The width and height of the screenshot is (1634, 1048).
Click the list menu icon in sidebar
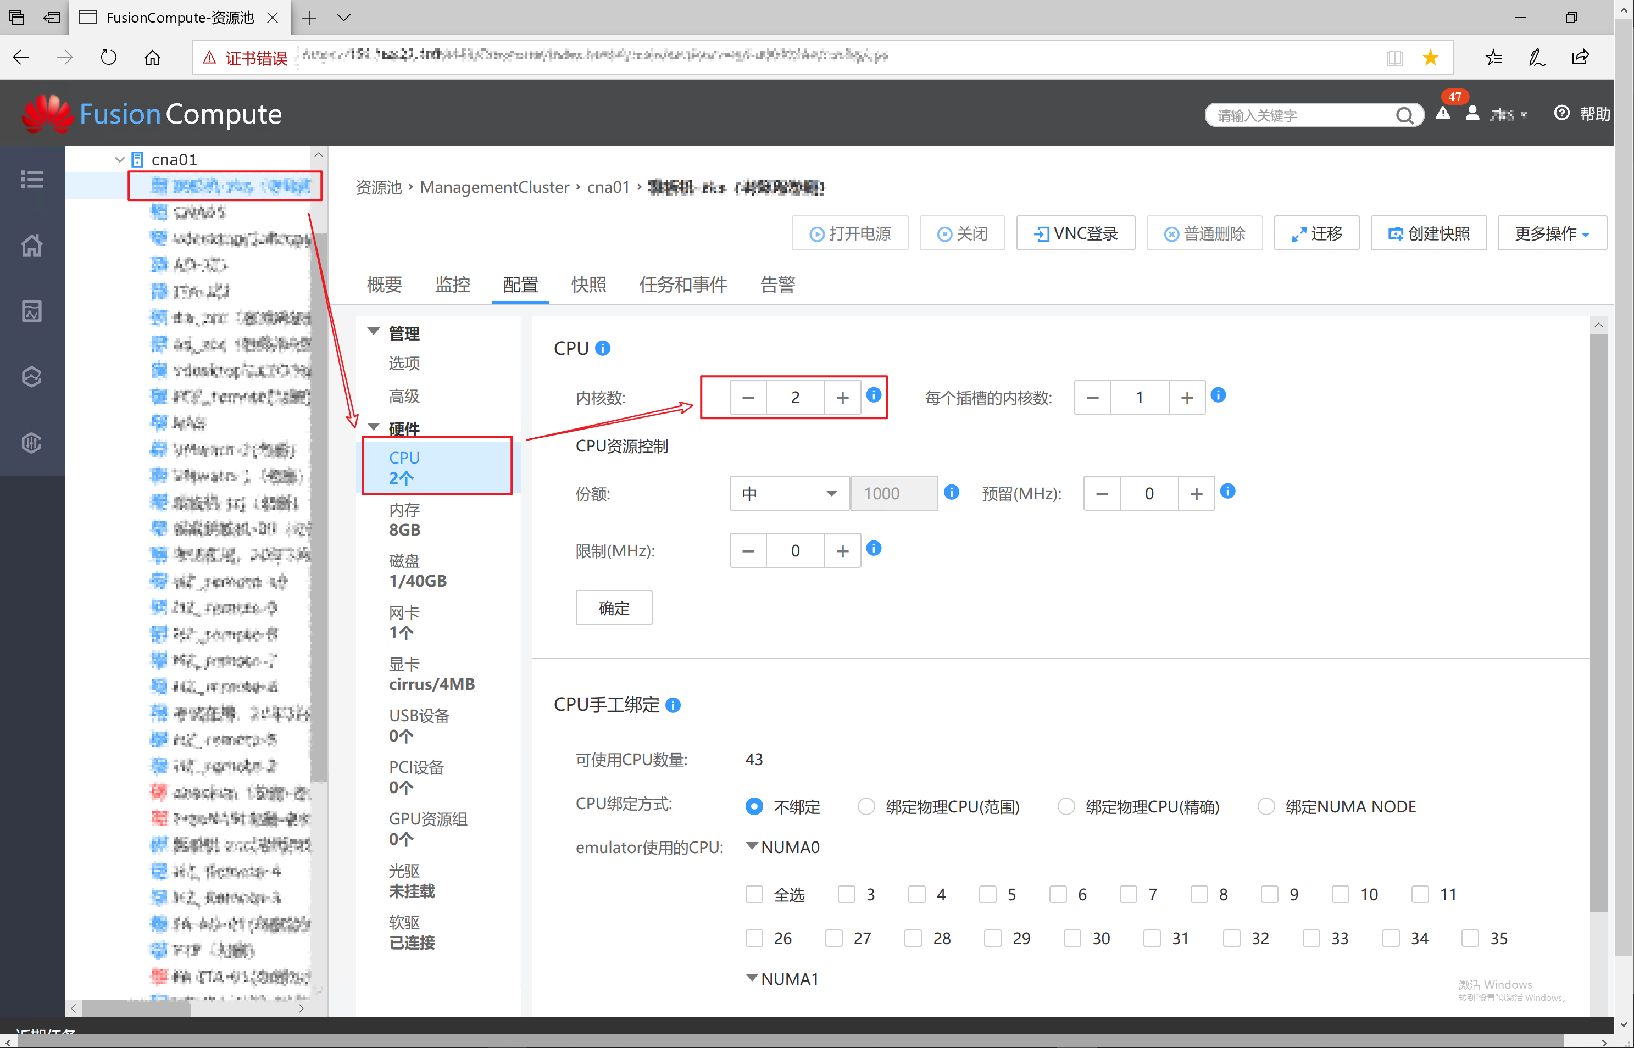[31, 180]
